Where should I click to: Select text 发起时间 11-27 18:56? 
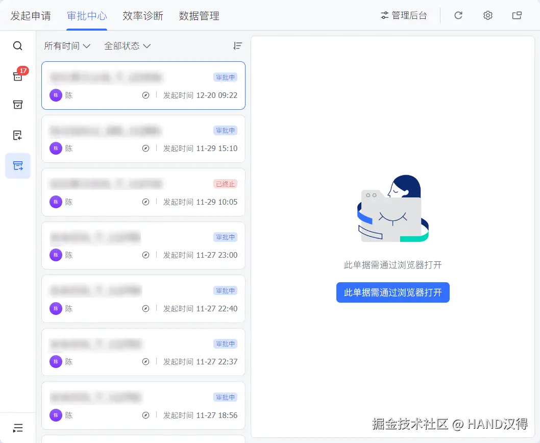point(200,415)
